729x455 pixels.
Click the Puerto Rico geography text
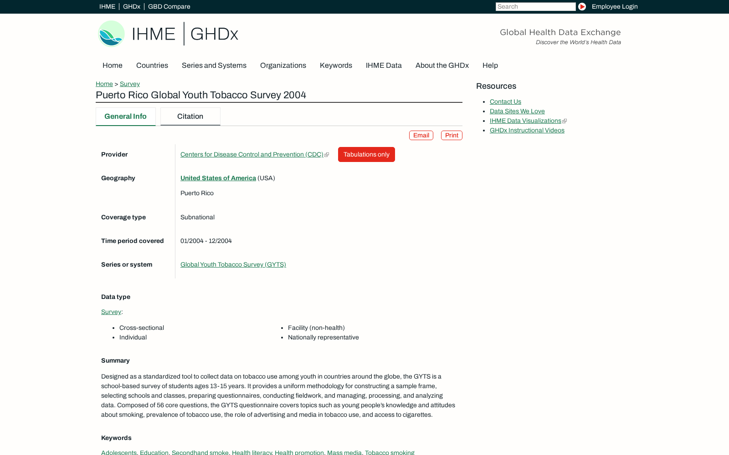[197, 193]
